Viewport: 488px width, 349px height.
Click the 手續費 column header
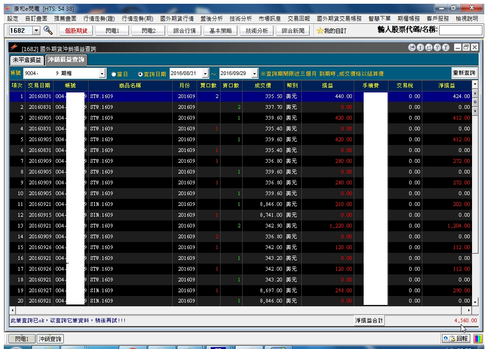click(x=371, y=85)
